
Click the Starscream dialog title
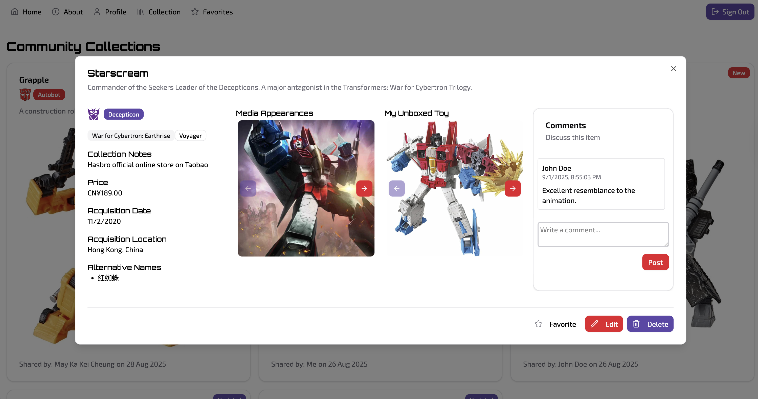pyautogui.click(x=118, y=73)
